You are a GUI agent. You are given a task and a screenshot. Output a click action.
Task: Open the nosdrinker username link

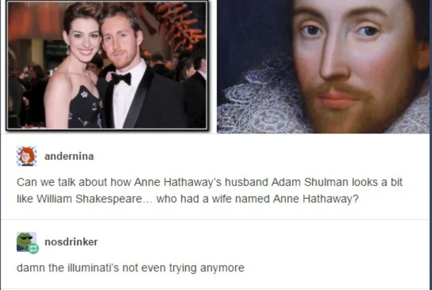[x=71, y=242]
